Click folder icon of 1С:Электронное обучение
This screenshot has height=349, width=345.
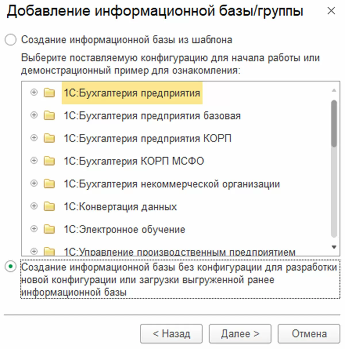pyautogui.click(x=49, y=229)
